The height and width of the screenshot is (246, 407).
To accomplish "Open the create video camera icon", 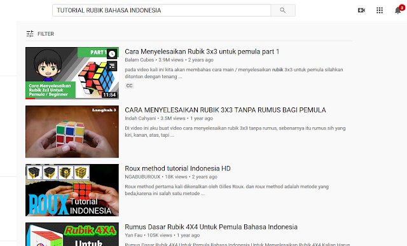I will click(361, 10).
